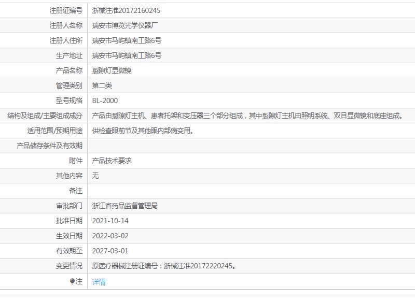Click attachment value 产品技术要求

(x=112, y=161)
